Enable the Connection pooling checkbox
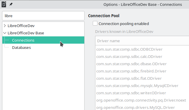 click(95, 23)
